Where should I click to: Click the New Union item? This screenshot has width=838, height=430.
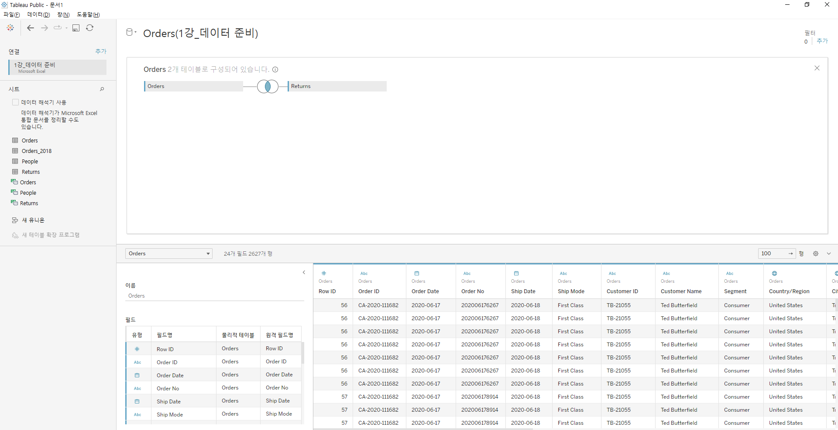pyautogui.click(x=33, y=220)
